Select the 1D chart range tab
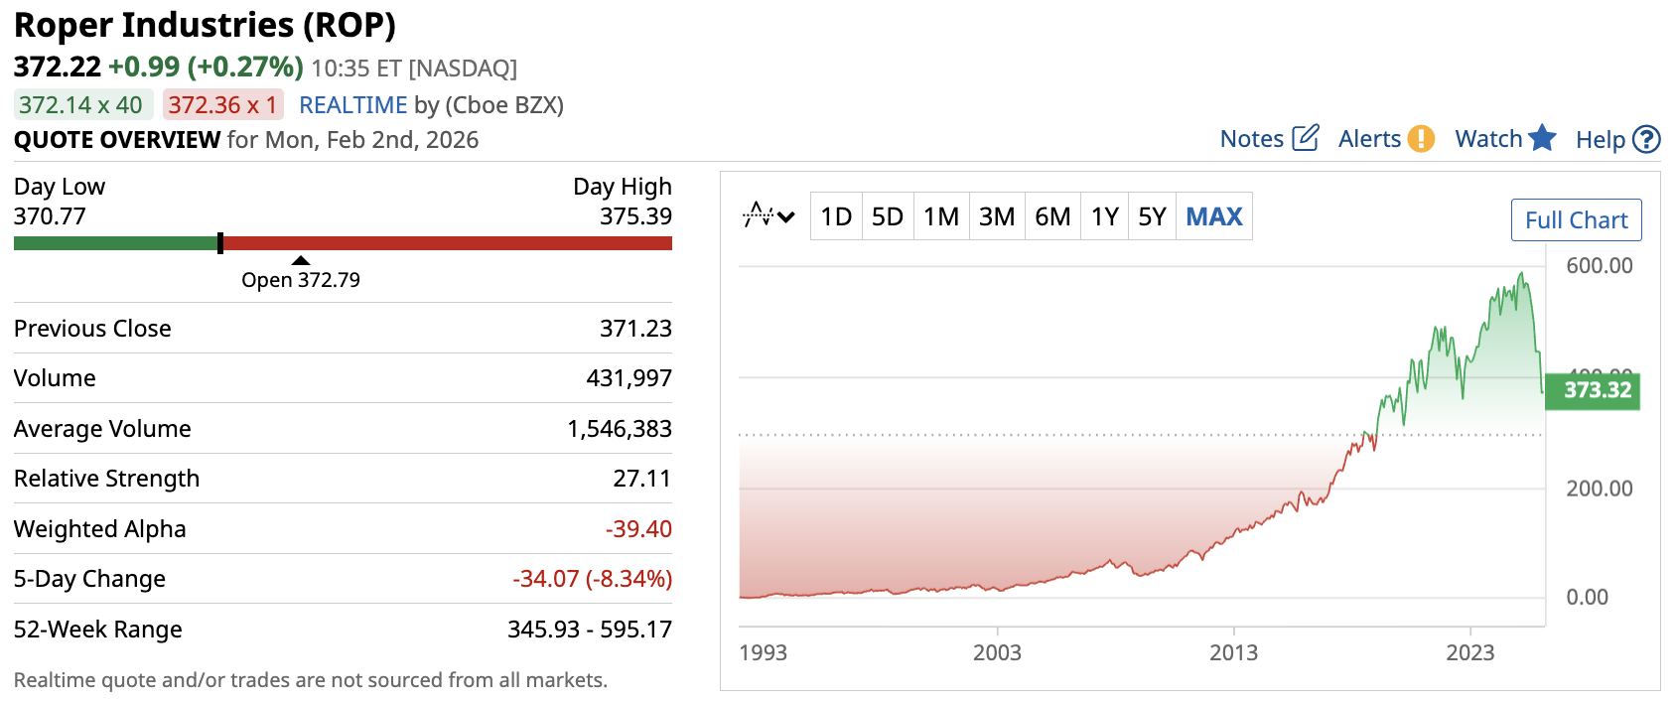 point(836,216)
